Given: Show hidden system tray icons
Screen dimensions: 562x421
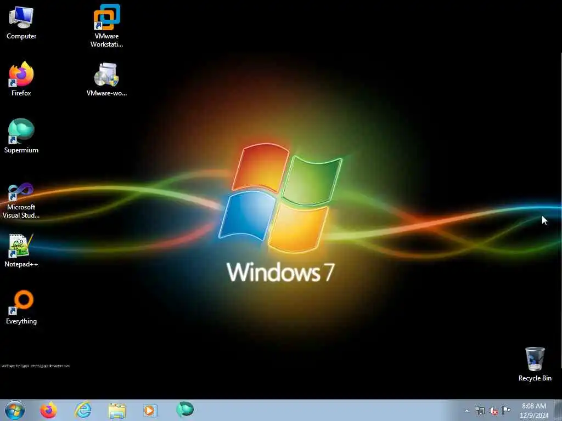Looking at the screenshot, I should point(467,411).
